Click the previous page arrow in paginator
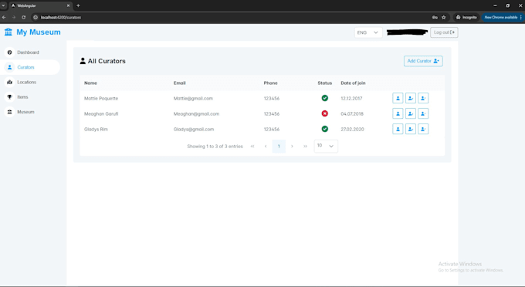The width and height of the screenshot is (525, 287). click(x=266, y=146)
